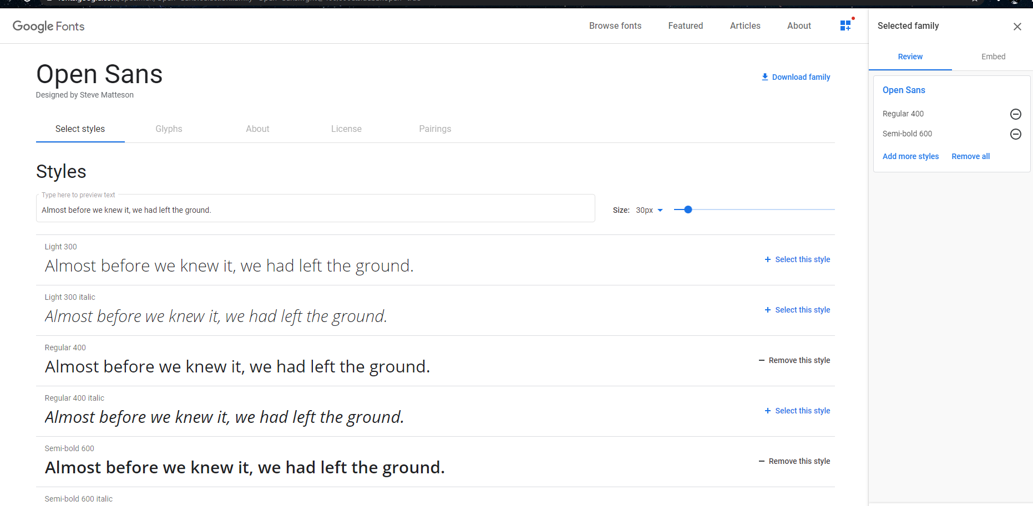
Task: Select the Select styles tab
Action: [80, 129]
